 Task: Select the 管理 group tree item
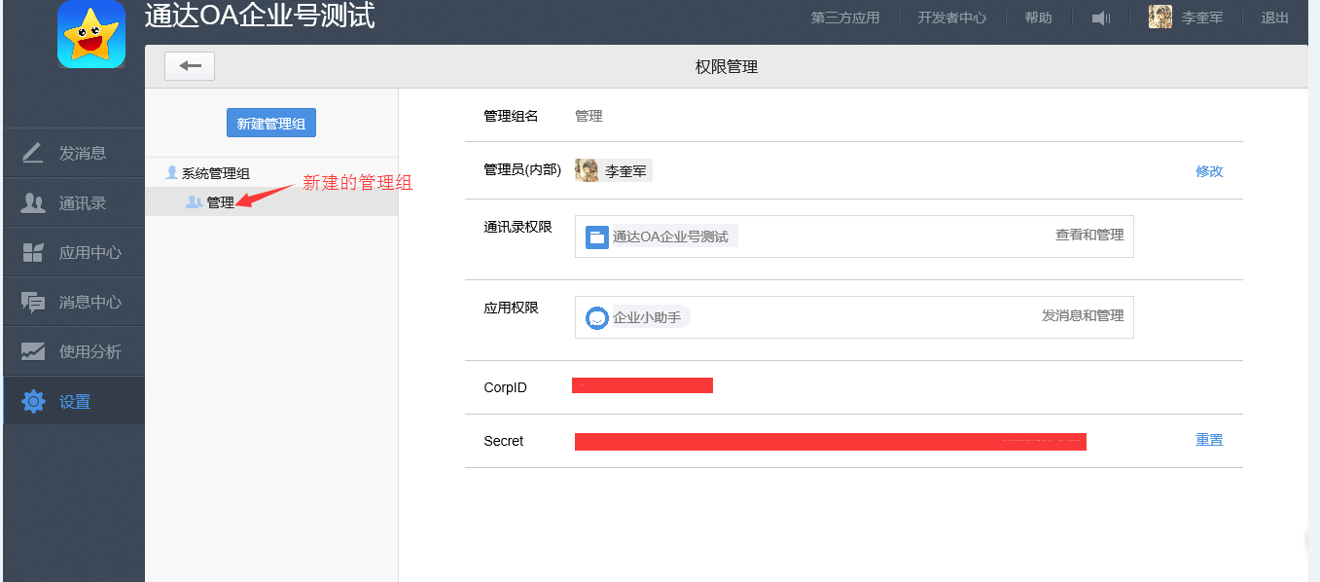tap(220, 202)
